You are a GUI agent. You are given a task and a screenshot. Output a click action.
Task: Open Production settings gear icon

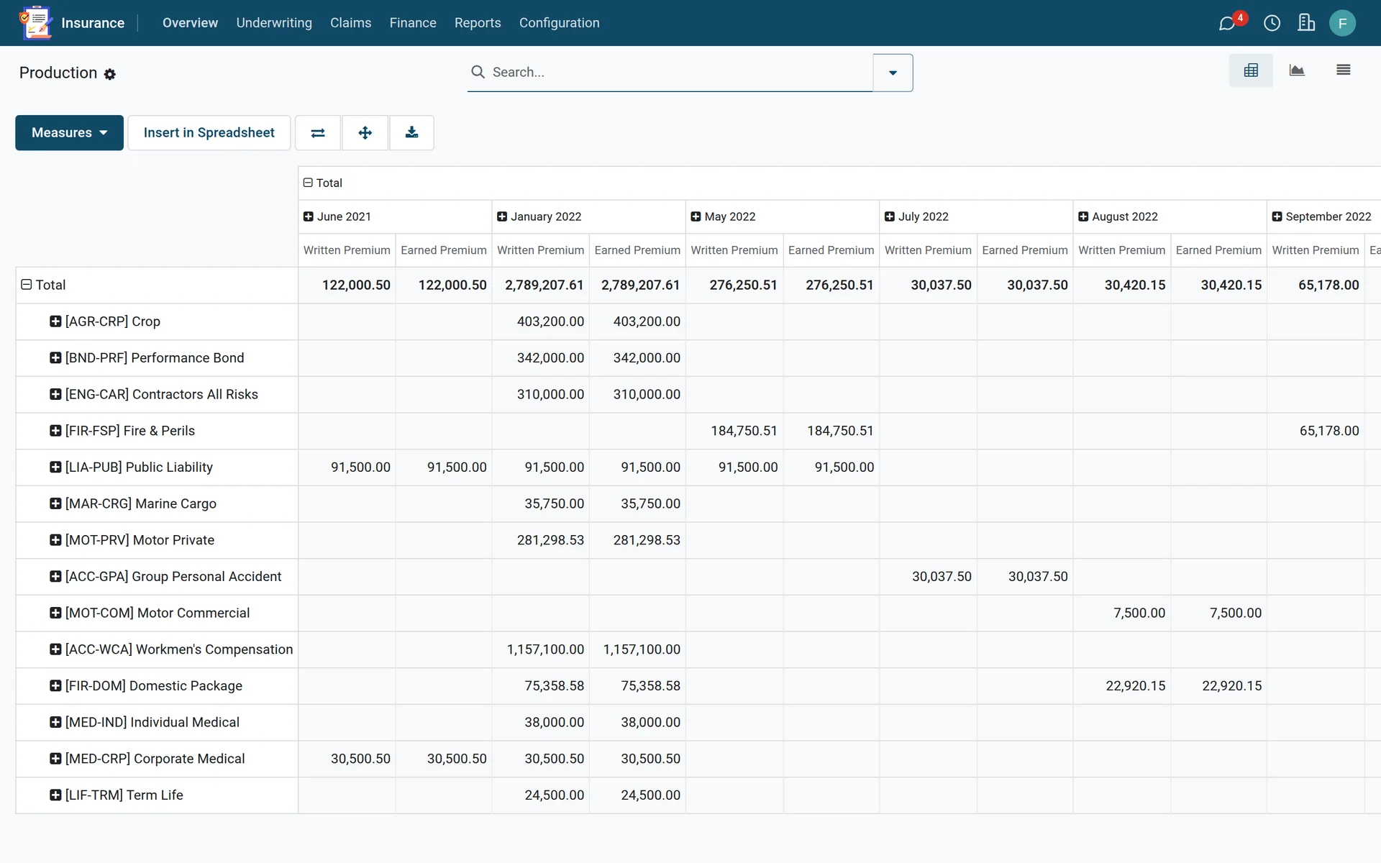click(110, 74)
